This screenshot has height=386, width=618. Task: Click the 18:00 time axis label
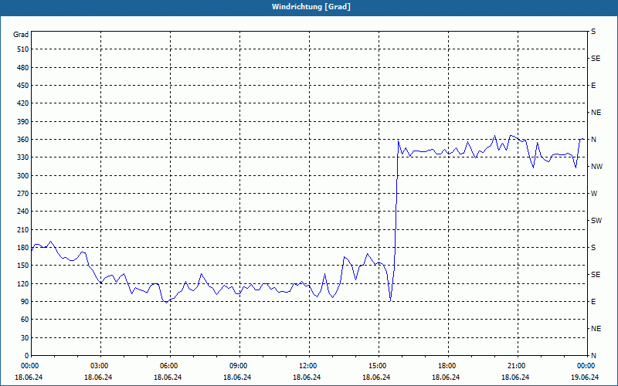(448, 366)
